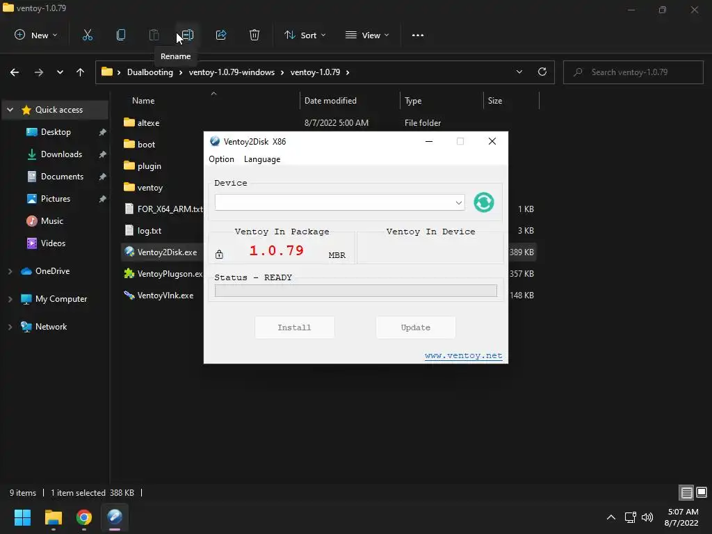Open File Explorer from the taskbar
The width and height of the screenshot is (712, 534).
point(53,517)
